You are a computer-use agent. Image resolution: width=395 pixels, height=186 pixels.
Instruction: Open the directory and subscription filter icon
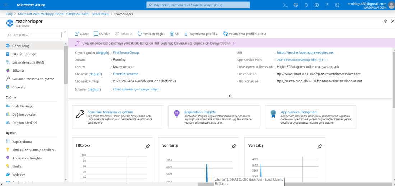tap(296, 5)
